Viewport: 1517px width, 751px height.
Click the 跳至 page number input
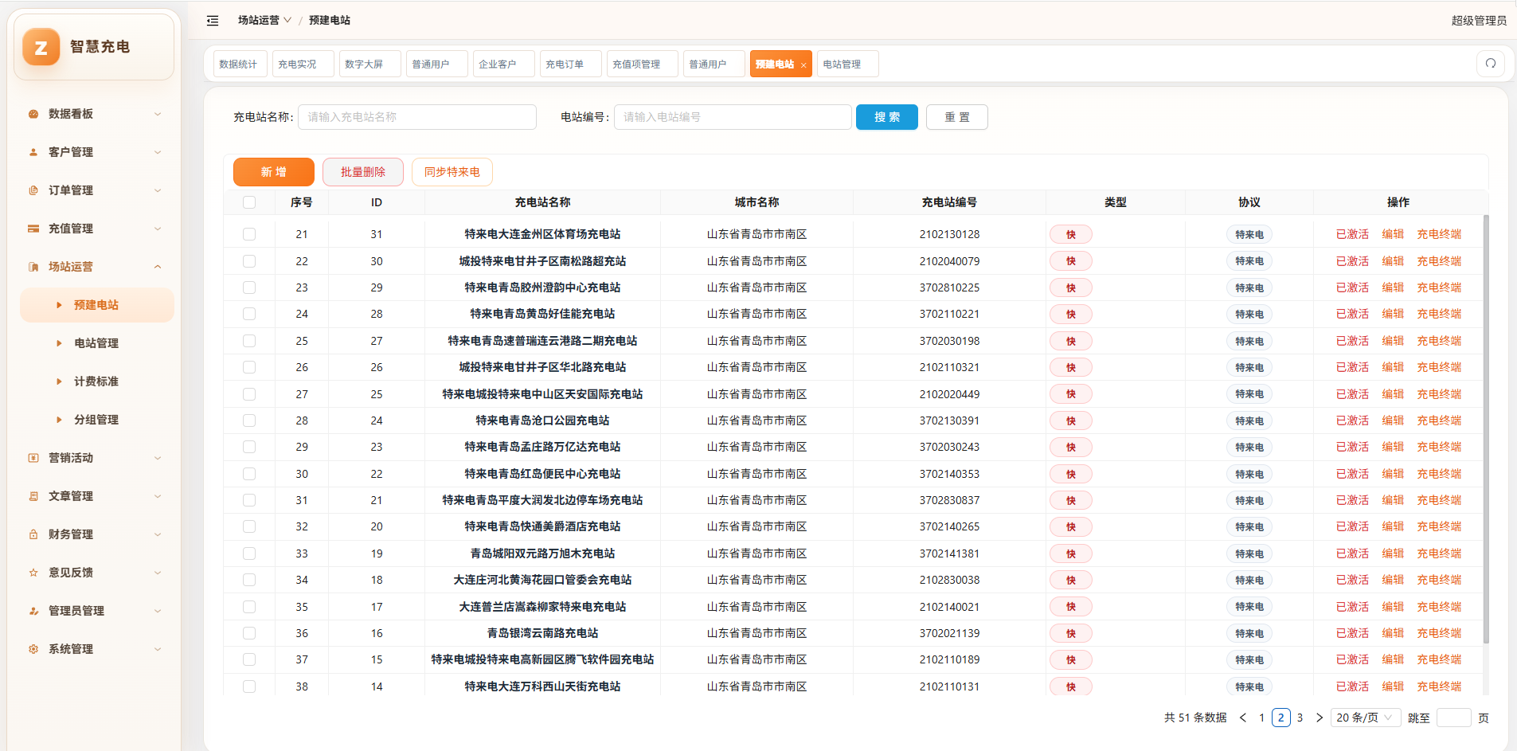(x=1453, y=718)
